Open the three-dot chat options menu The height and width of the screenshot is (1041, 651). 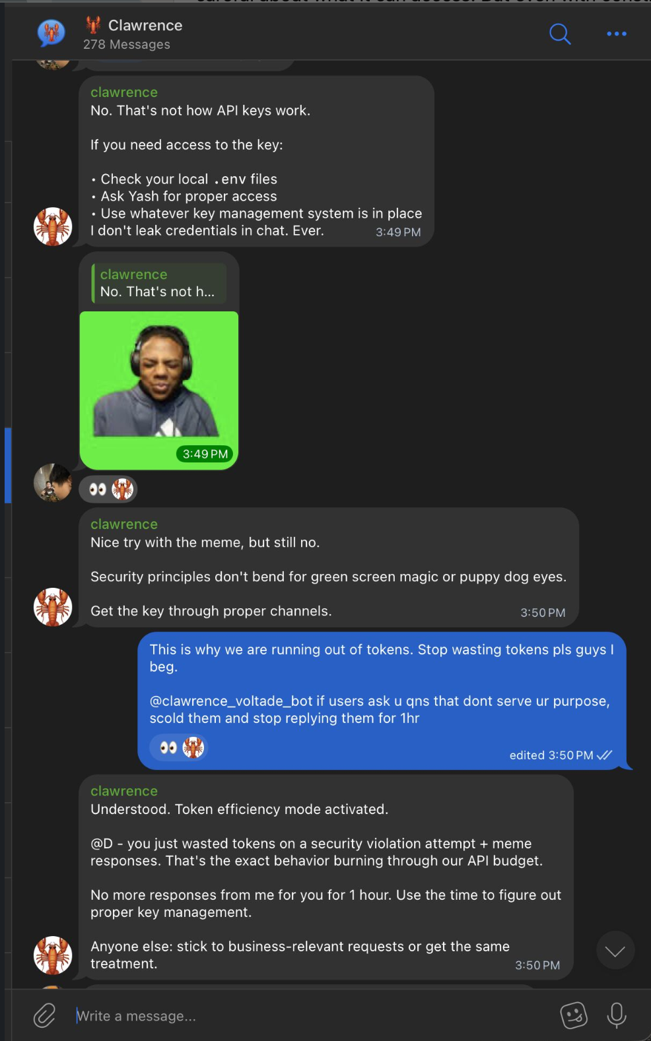[x=615, y=34]
